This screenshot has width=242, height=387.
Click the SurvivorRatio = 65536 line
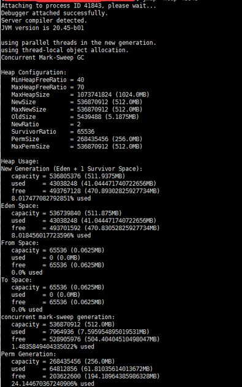[x=53, y=131]
